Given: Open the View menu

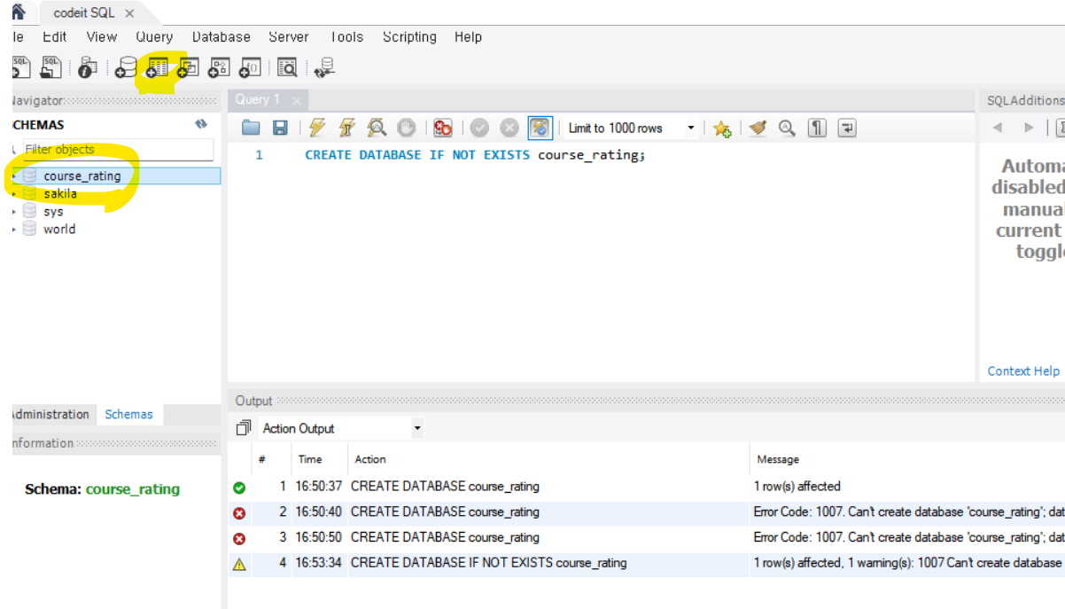Looking at the screenshot, I should point(102,36).
